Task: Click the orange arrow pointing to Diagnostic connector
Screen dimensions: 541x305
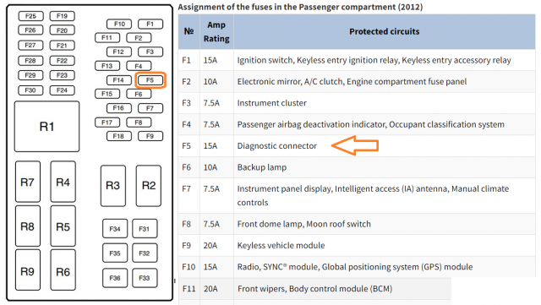Action: (355, 145)
